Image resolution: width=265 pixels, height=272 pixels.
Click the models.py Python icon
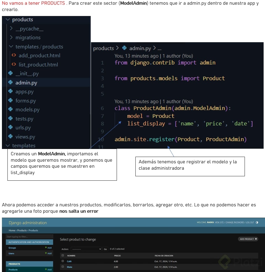coord(10,109)
